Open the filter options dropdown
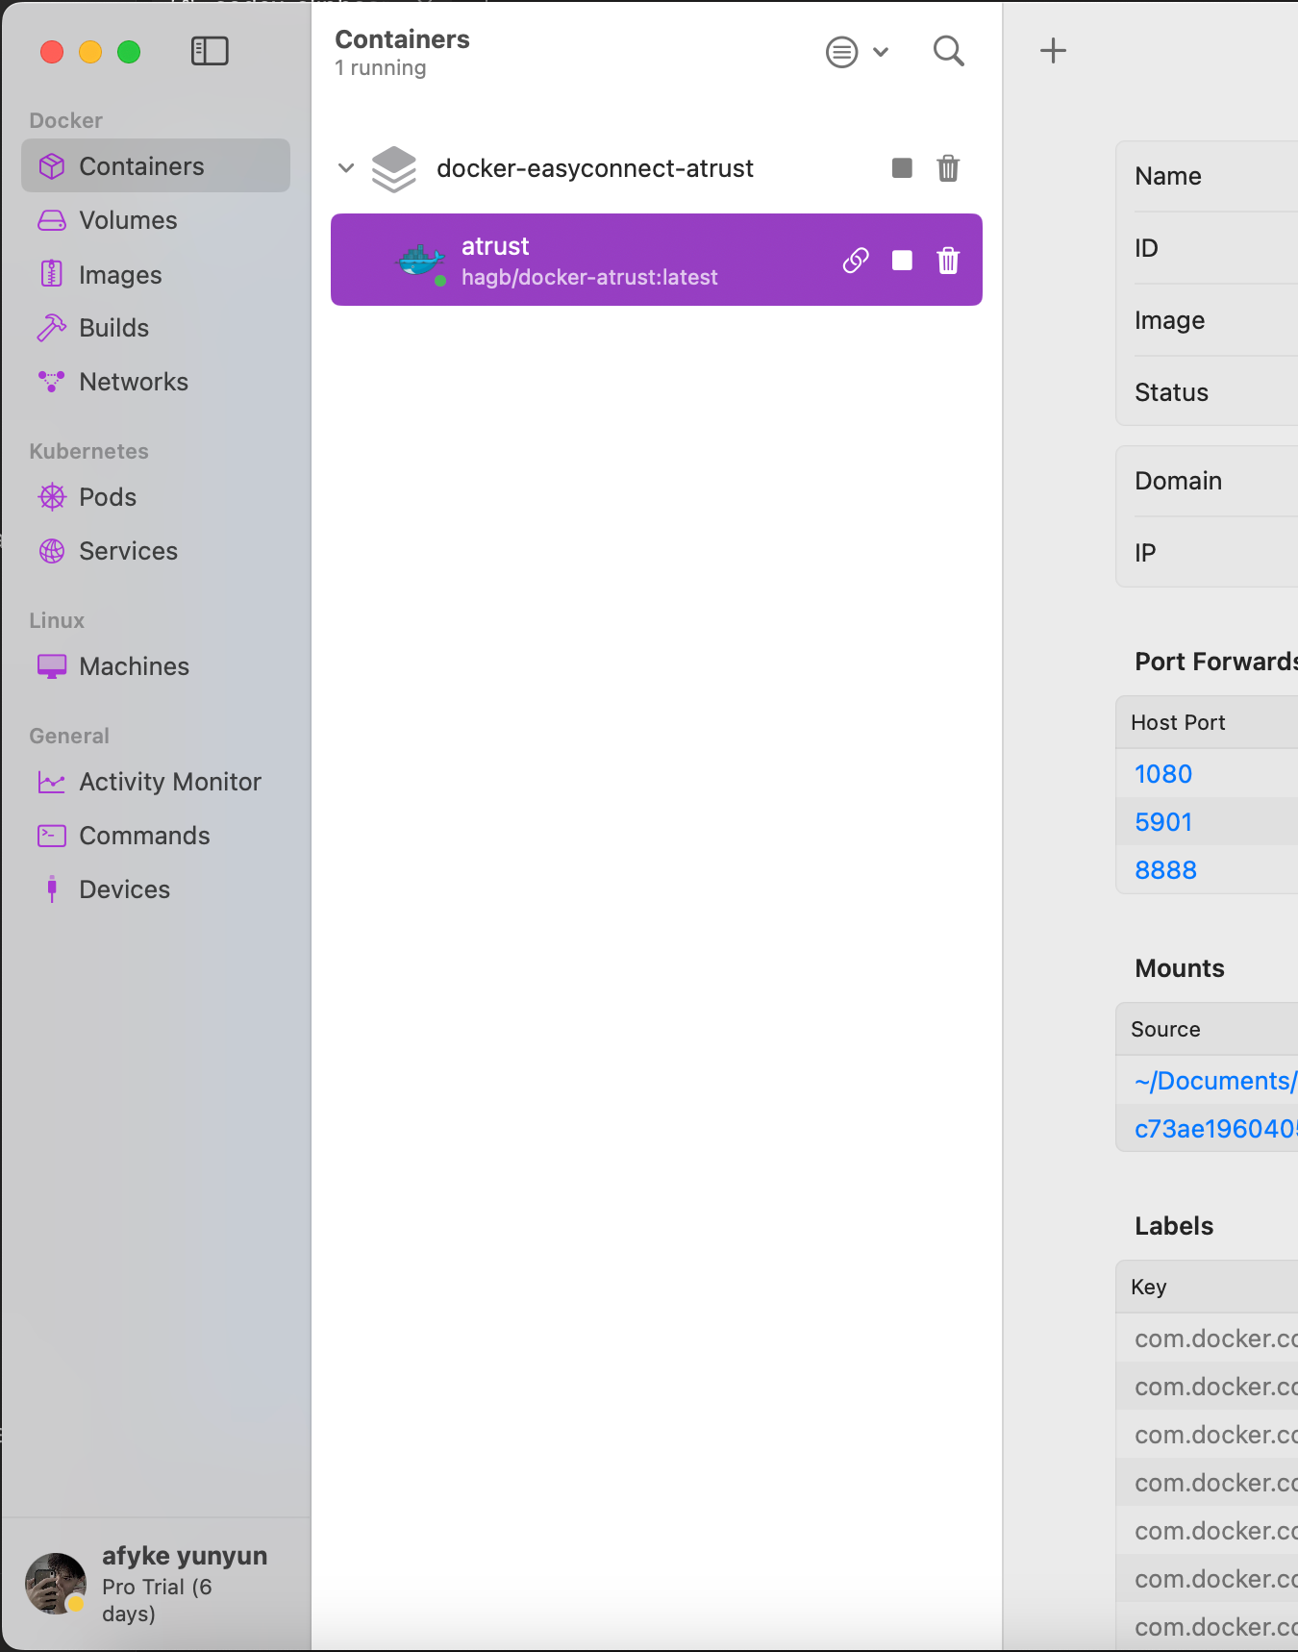The height and width of the screenshot is (1652, 1298). (x=857, y=52)
